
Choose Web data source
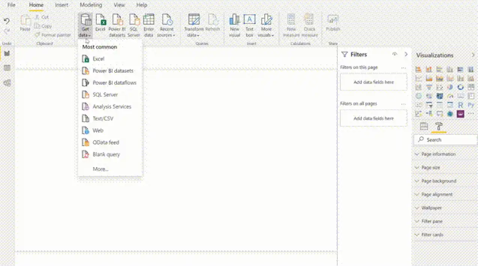(x=110, y=131)
